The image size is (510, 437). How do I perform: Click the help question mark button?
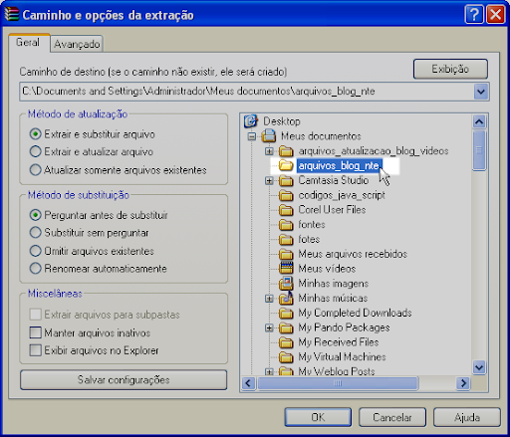click(474, 15)
